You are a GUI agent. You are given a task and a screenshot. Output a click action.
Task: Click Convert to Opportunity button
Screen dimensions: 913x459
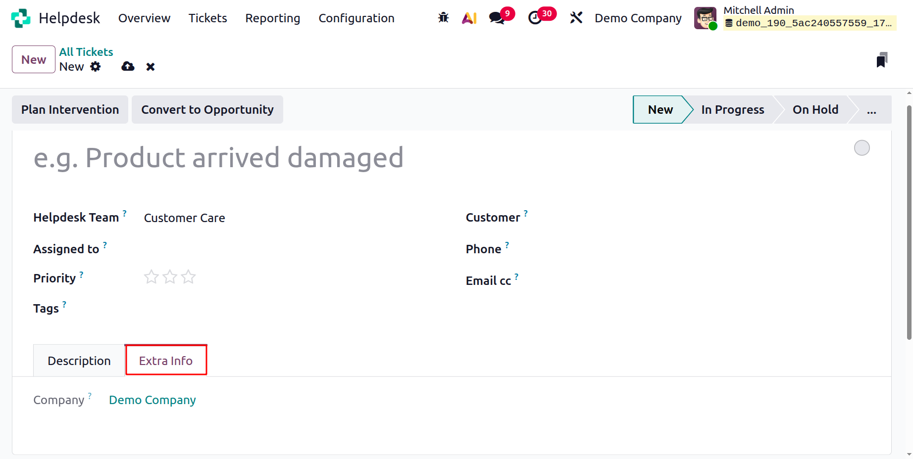pos(207,110)
